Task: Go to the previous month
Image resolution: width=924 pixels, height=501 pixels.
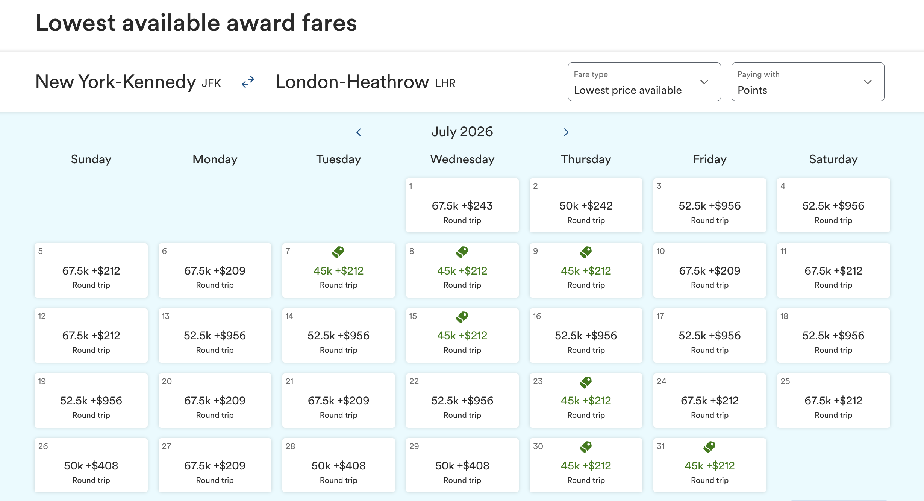Action: click(x=359, y=132)
